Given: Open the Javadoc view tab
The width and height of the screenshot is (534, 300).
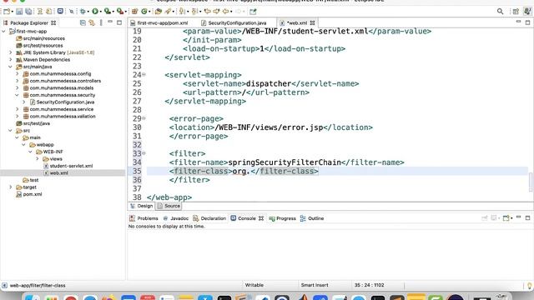Looking at the screenshot, I should pyautogui.click(x=176, y=218).
